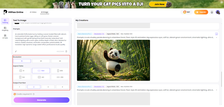Select 2K resolution
This screenshot has width=224, height=107.
coord(41,61)
